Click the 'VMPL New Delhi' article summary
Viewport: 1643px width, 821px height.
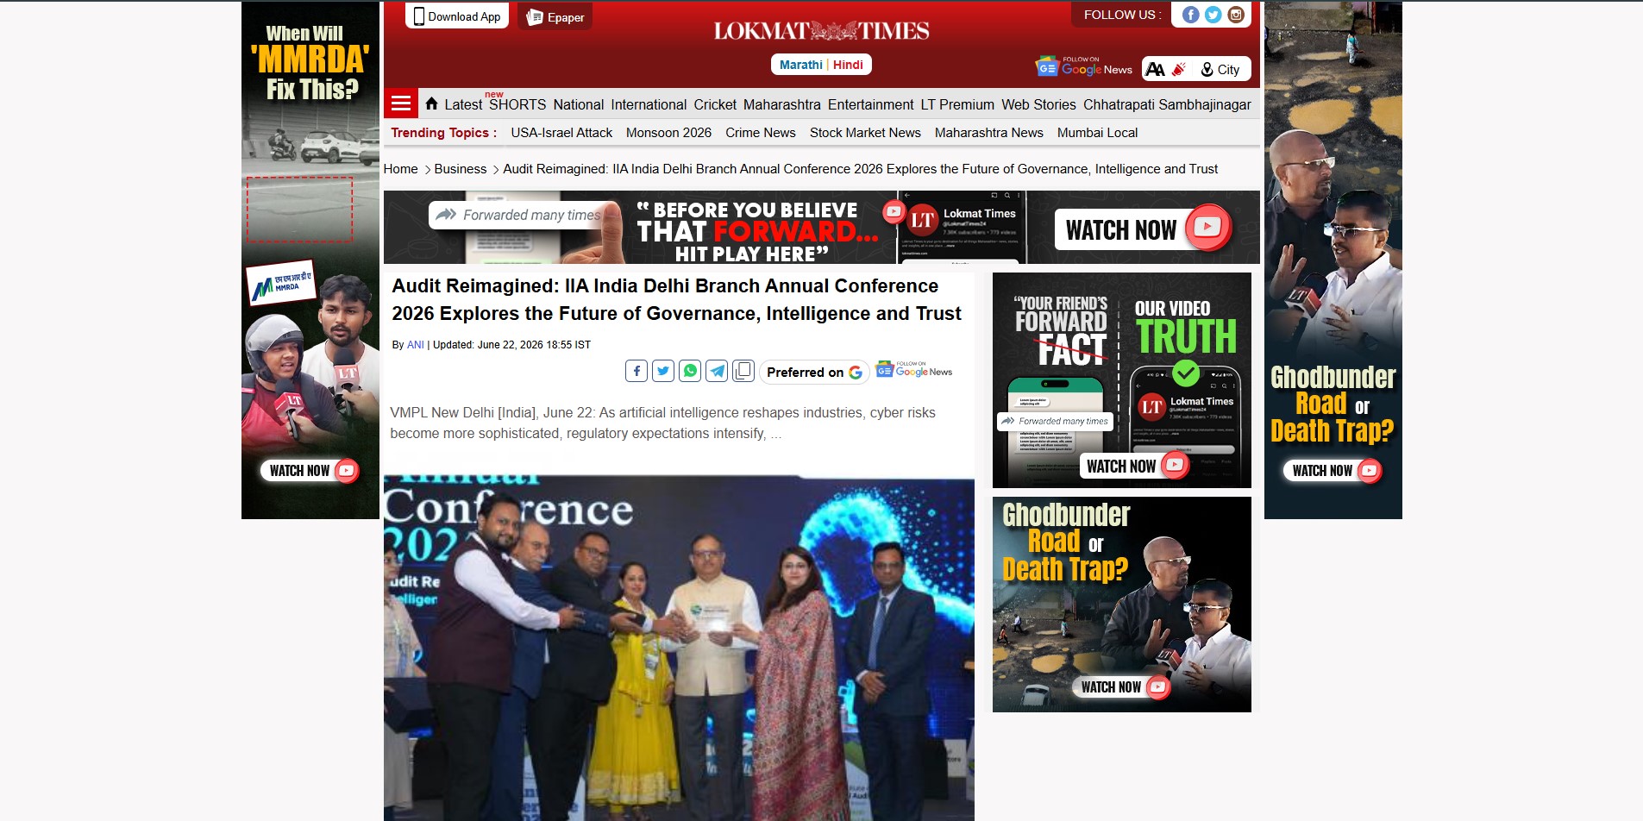pyautogui.click(x=662, y=423)
